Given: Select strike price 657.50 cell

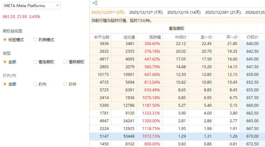Looking at the screenshot, I should (x=252, y=98).
